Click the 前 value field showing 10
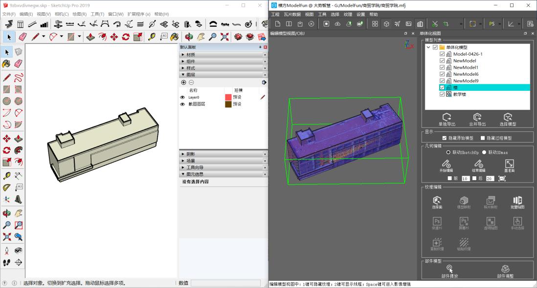Image resolution: width=537 pixels, height=288 pixels. 465,179
